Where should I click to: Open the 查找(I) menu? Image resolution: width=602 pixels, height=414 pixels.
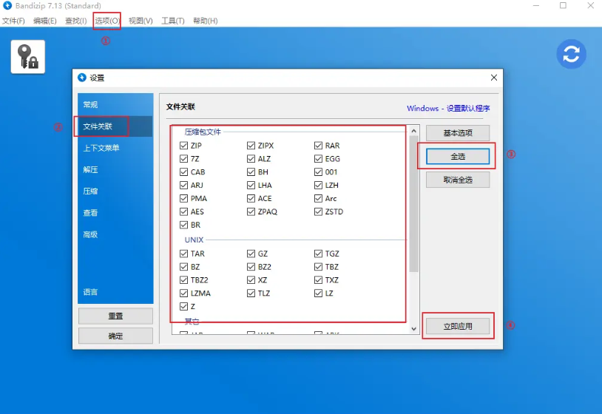click(76, 21)
